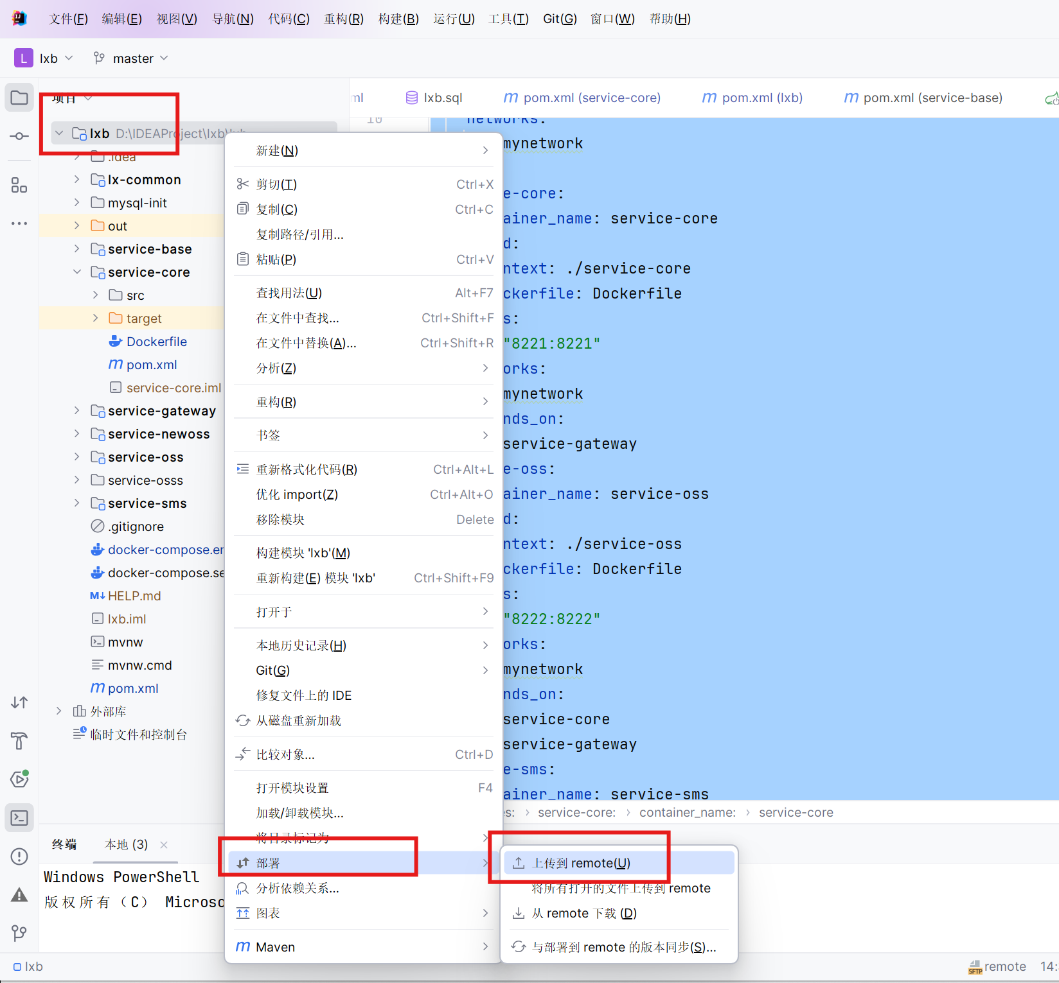
Task: Click the Git branch icon beside master
Action: (99, 58)
